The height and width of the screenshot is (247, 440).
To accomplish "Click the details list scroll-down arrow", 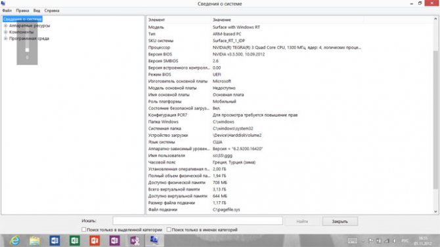I will tap(435, 212).
